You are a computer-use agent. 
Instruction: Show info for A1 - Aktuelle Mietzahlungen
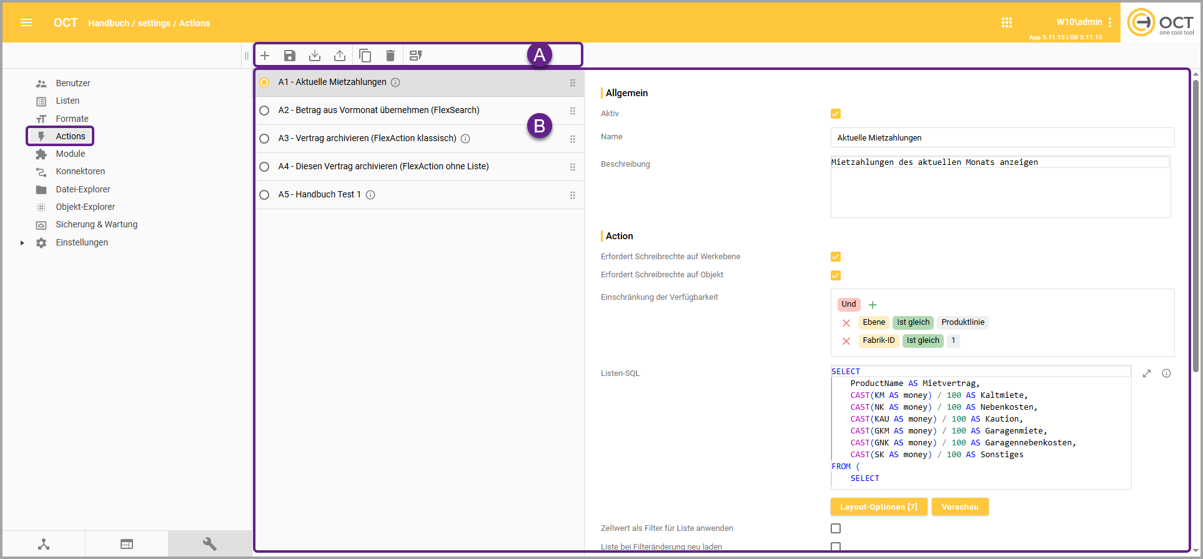(x=395, y=82)
